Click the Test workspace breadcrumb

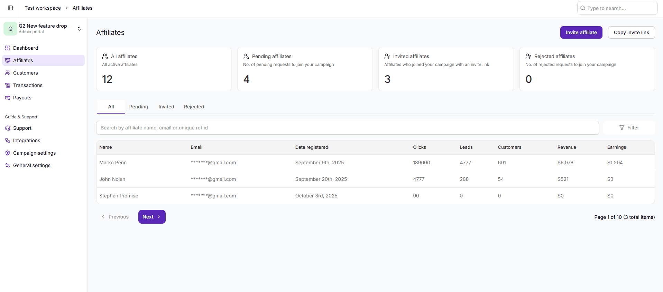(x=43, y=8)
